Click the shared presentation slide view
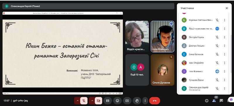This screenshot has height=106, width=234. (x=63, y=54)
